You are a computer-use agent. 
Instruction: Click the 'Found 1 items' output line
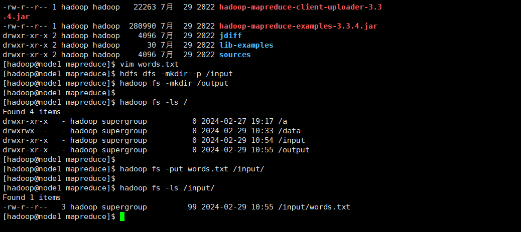click(32, 197)
